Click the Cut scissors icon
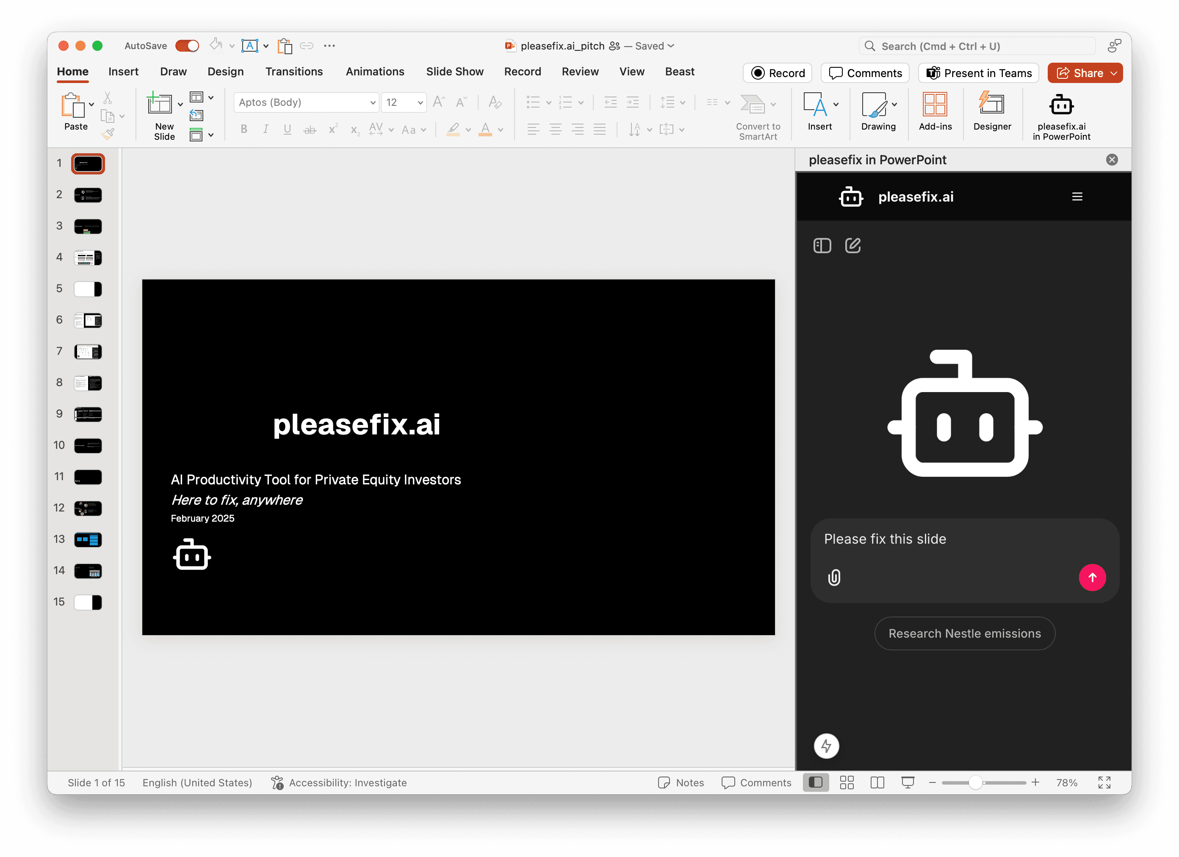 click(108, 98)
